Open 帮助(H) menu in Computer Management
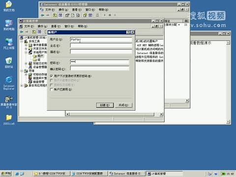236x177 pixels. point(83,26)
